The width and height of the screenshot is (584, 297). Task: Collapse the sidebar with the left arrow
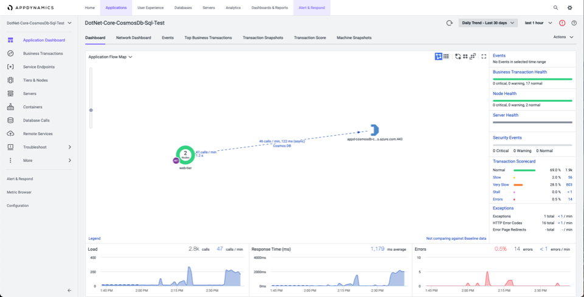pos(69,290)
